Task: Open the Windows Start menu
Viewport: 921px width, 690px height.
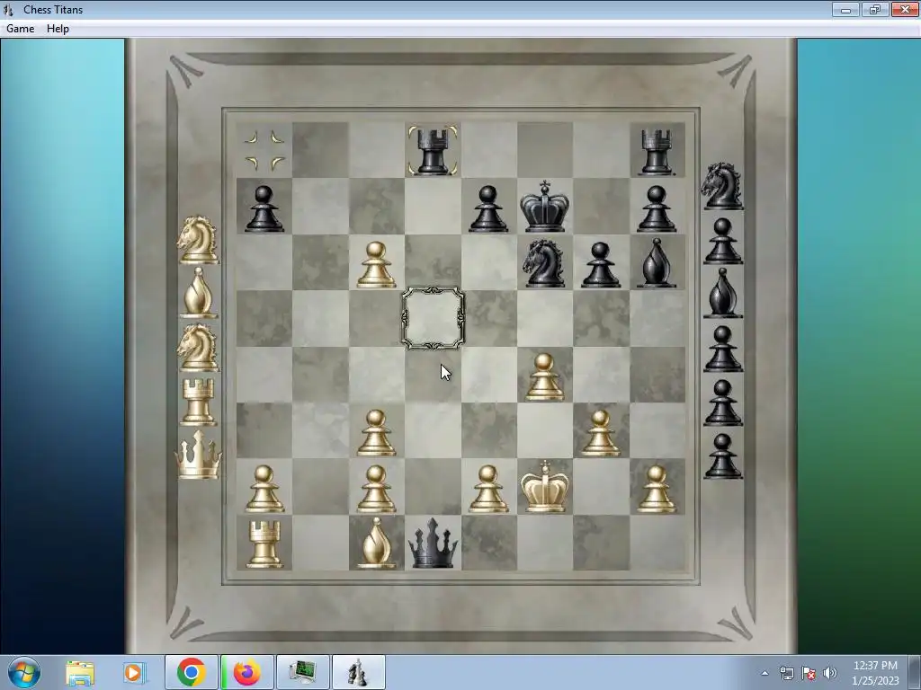Action: [24, 672]
